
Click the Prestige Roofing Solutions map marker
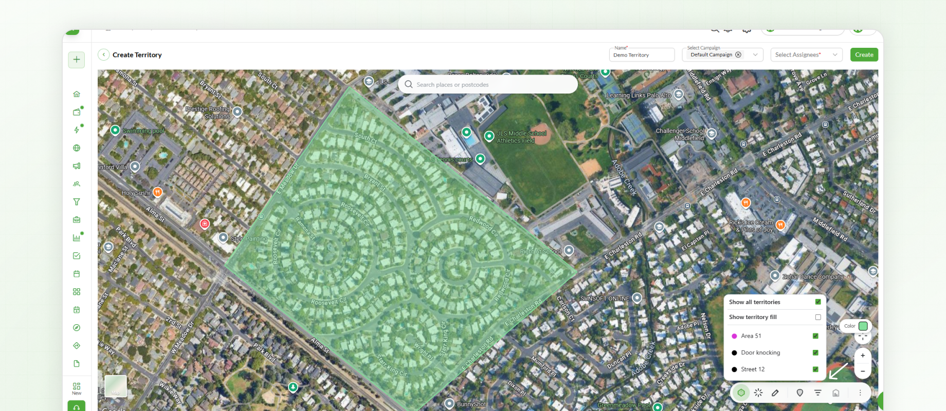pyautogui.click(x=237, y=111)
